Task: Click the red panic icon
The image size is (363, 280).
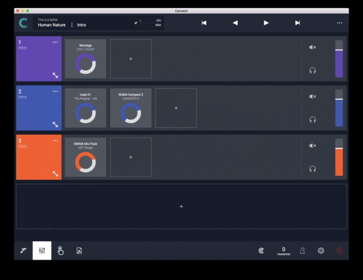Action: pos(339,251)
